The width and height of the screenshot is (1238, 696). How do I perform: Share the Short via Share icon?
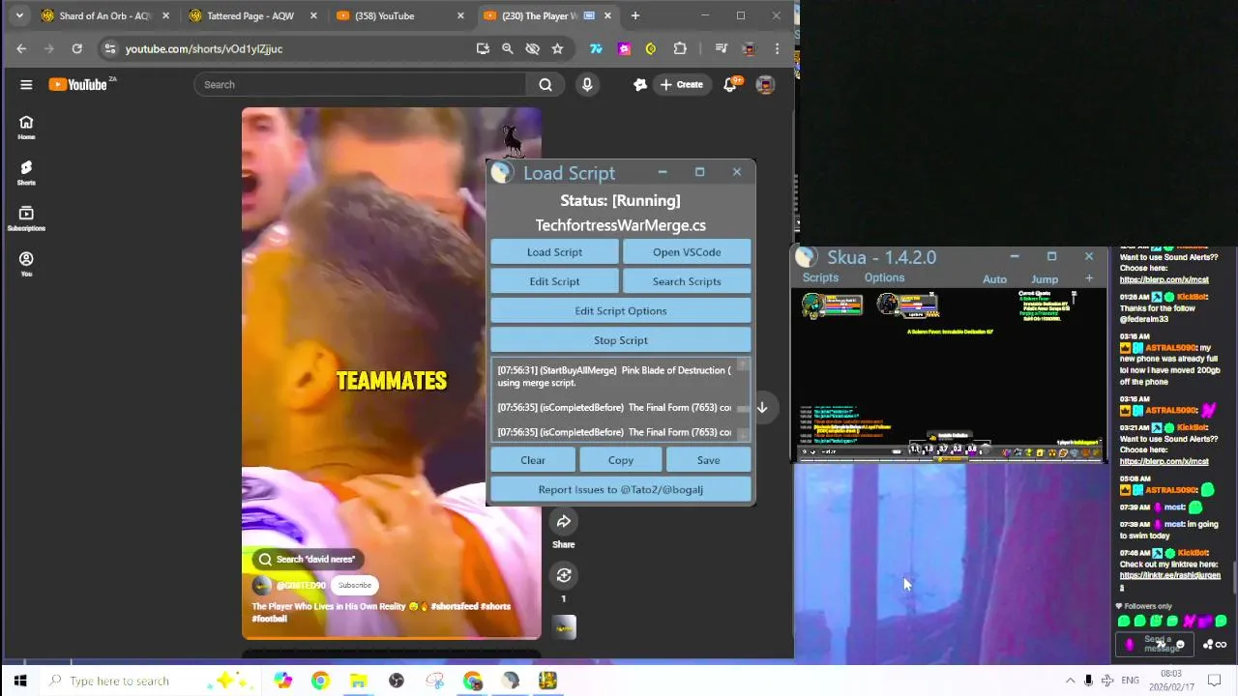[564, 522]
